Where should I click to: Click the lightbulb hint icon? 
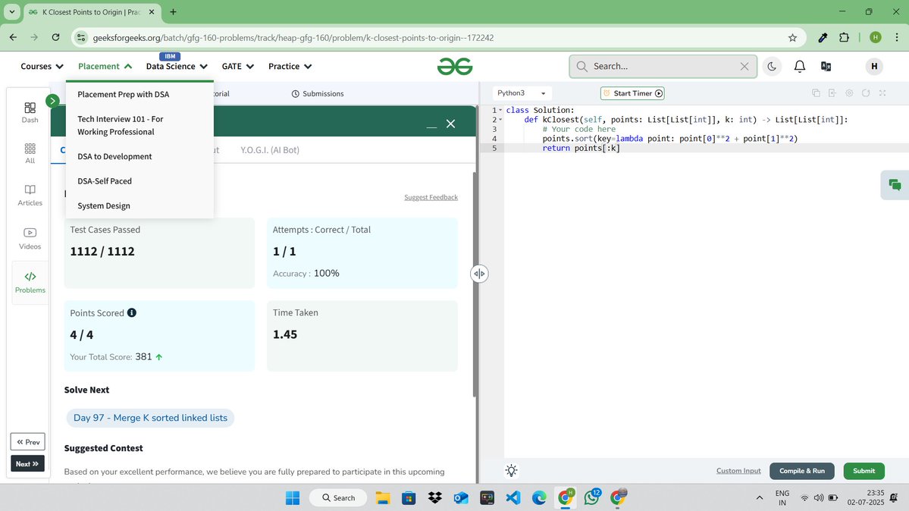click(511, 470)
